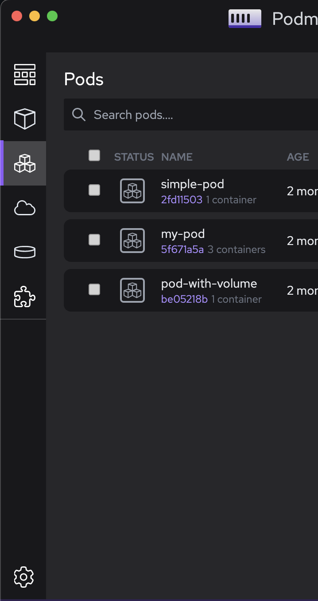Select the Containers sidebar icon
The height and width of the screenshot is (601, 318).
point(24,119)
